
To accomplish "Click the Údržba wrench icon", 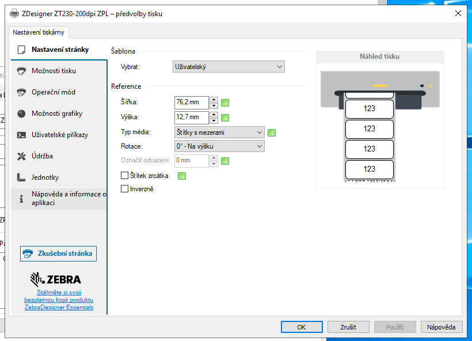I will point(22,156).
